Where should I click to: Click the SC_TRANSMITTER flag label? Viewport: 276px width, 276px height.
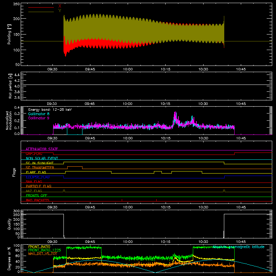40,168
